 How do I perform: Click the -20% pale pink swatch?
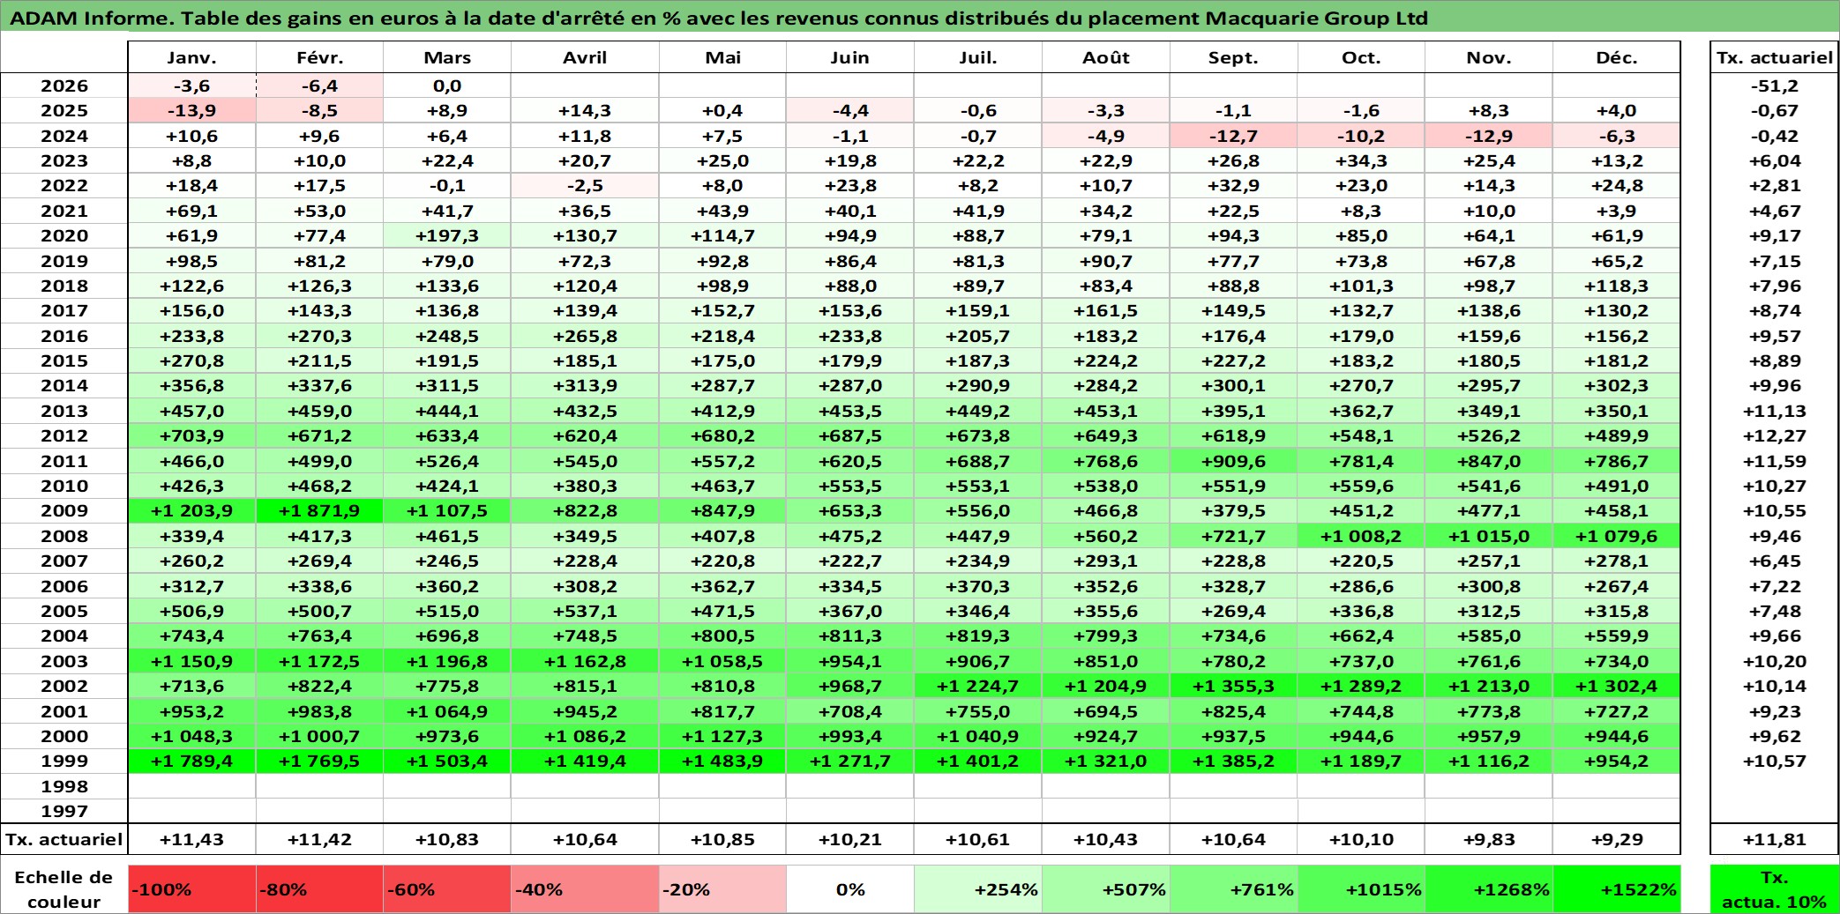pos(722,889)
